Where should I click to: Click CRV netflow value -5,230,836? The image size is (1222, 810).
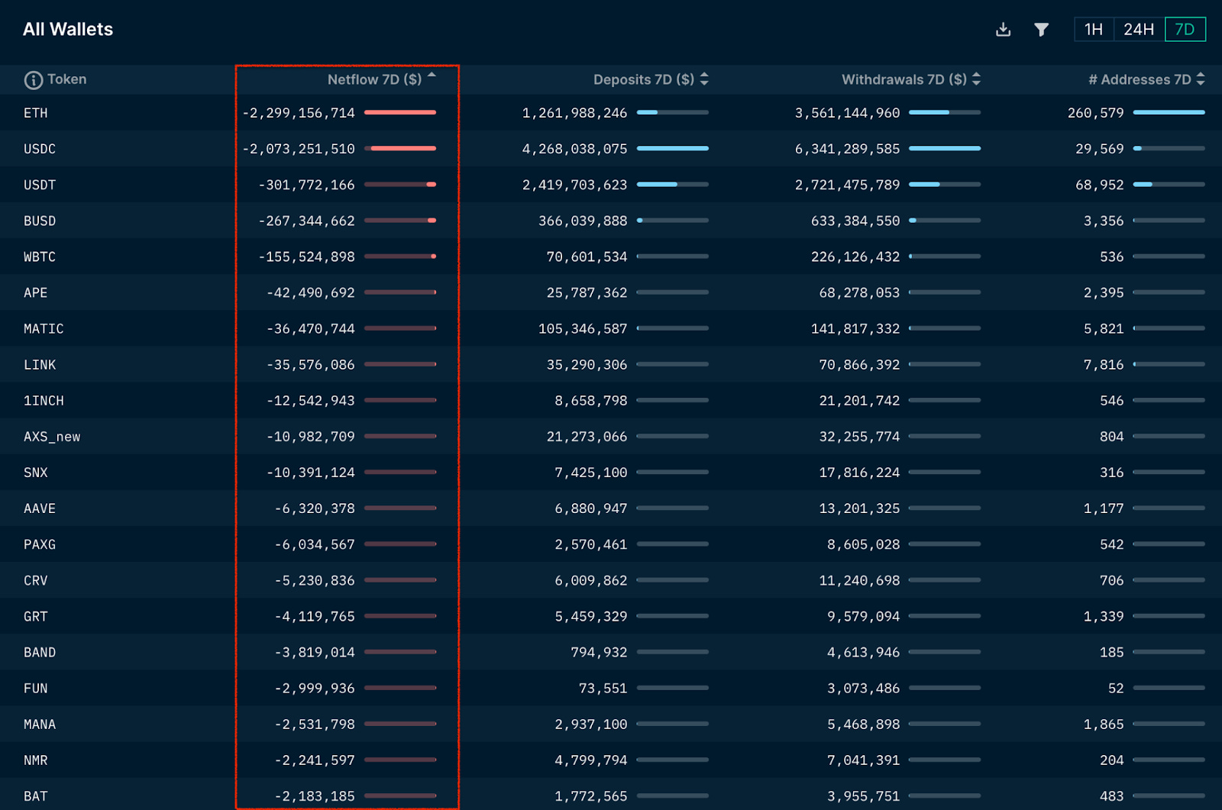tap(315, 580)
